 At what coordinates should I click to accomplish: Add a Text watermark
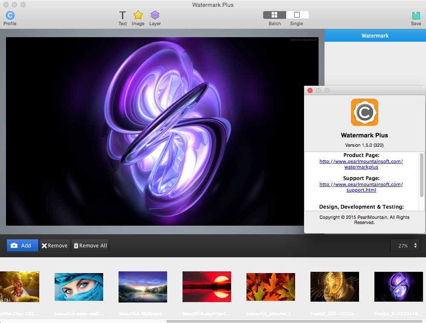coord(122,18)
